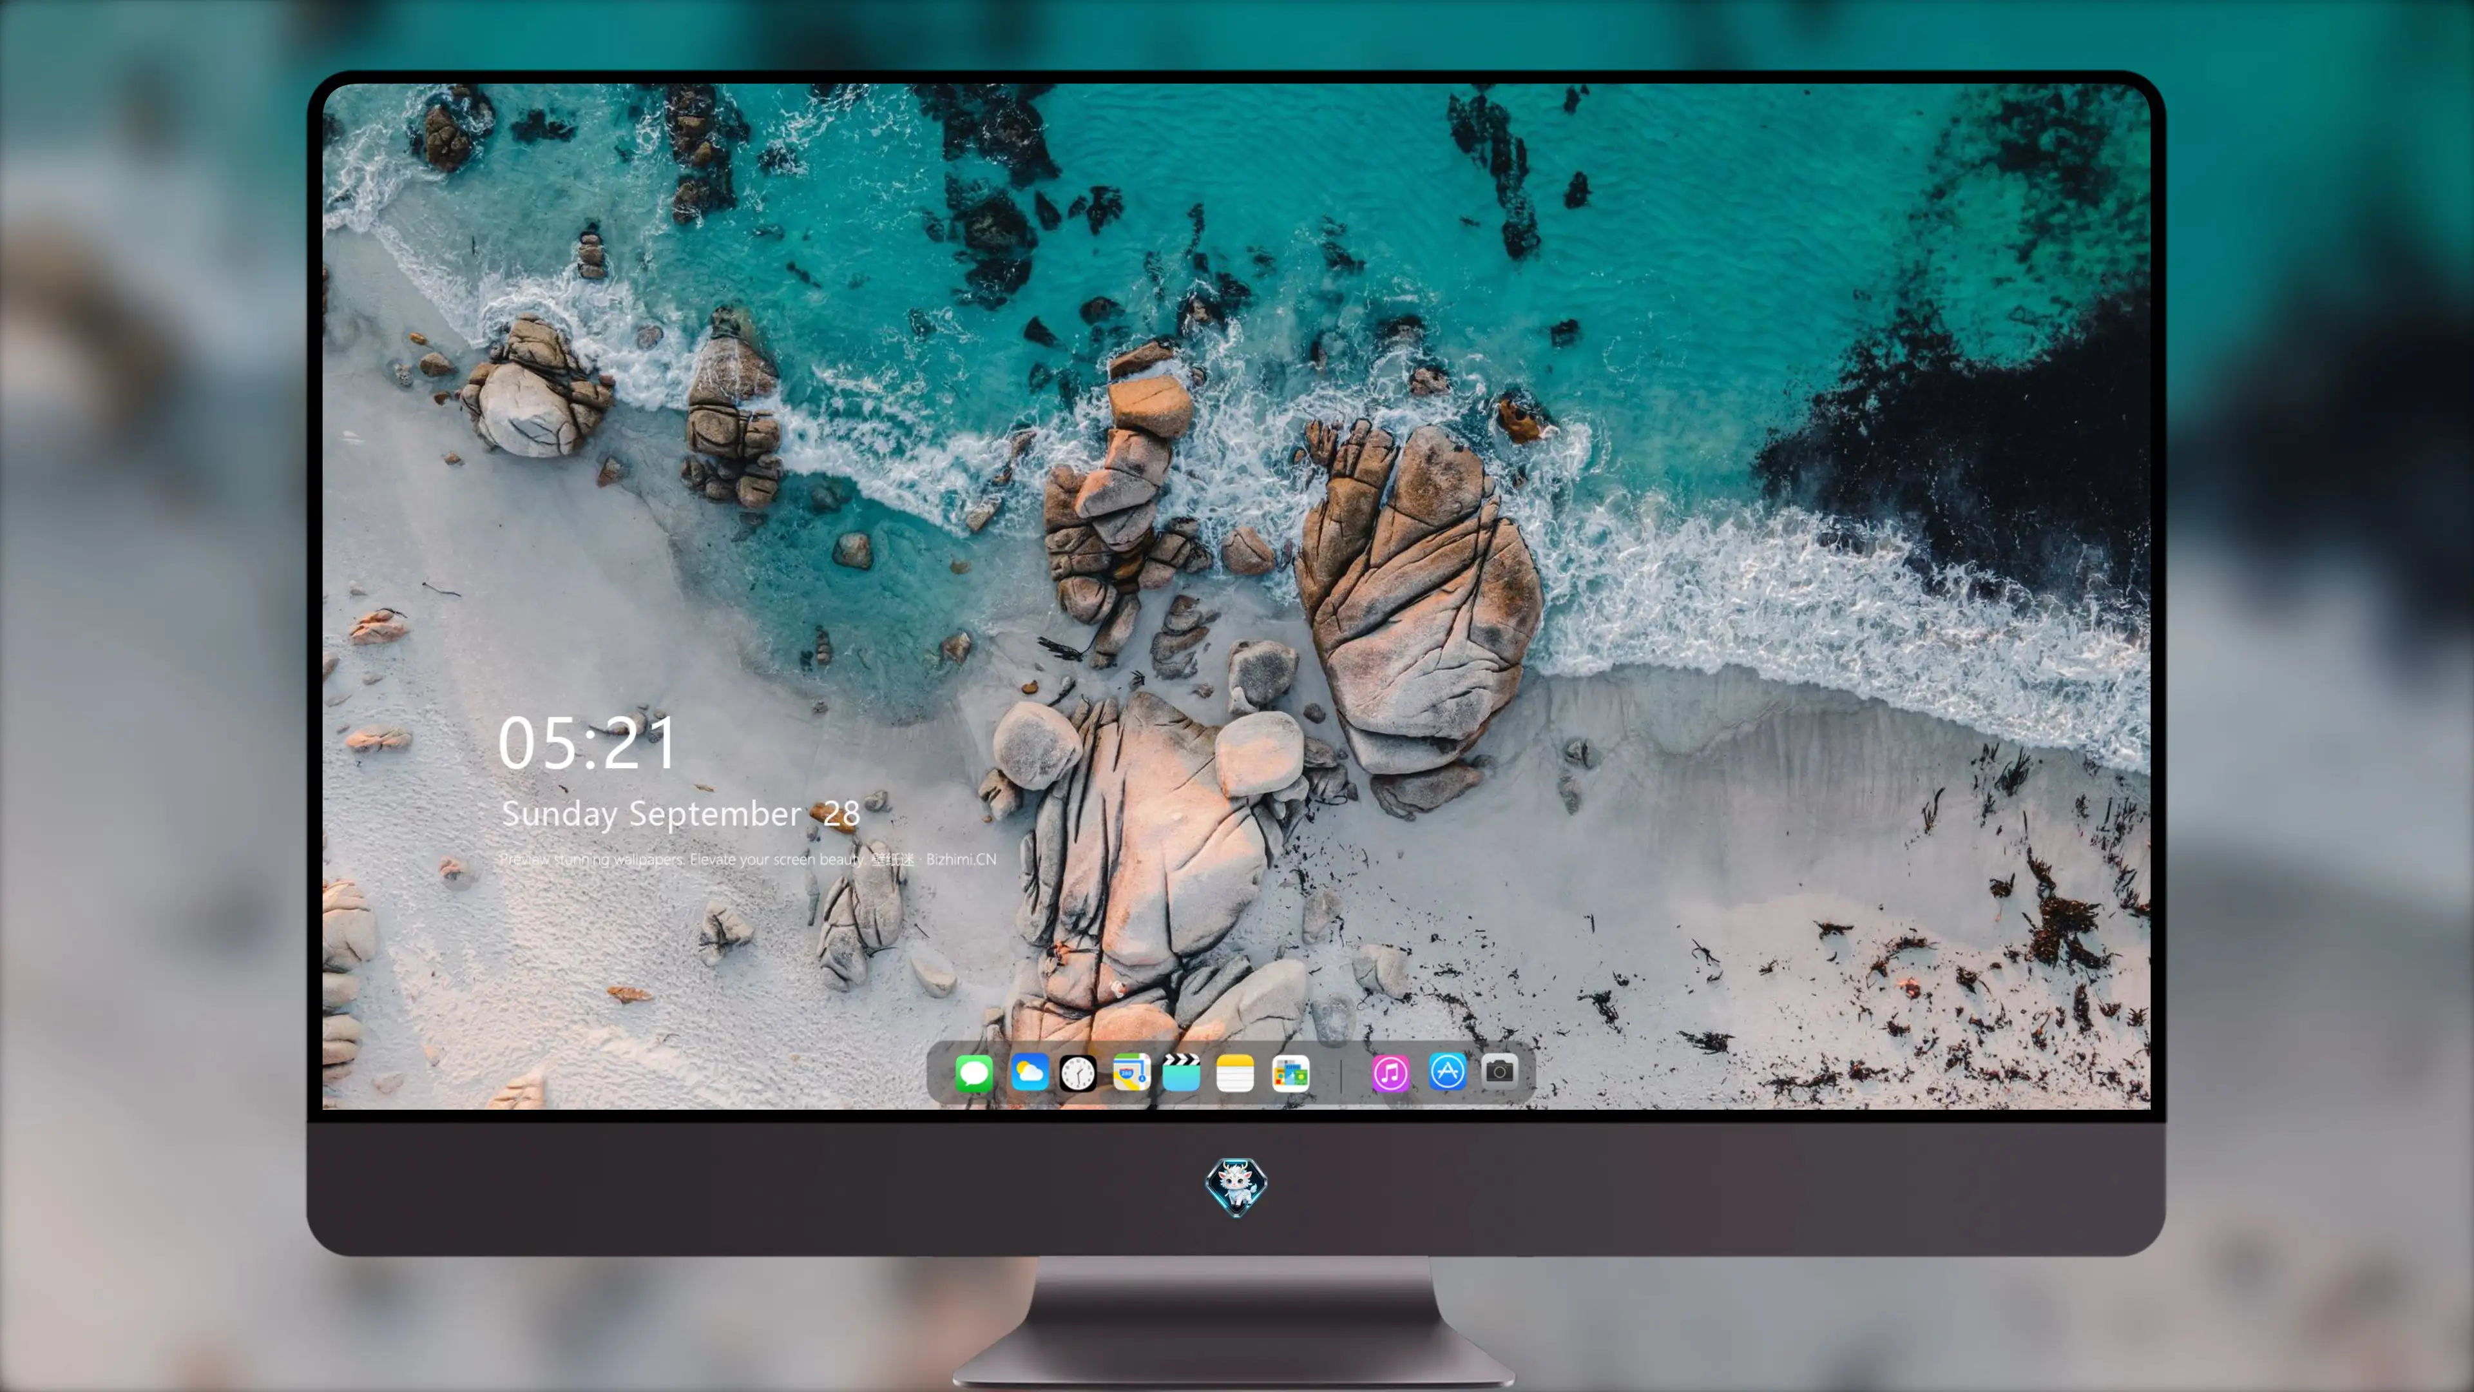
Task: Click the colorful collage icon beside Notes
Action: (1290, 1072)
